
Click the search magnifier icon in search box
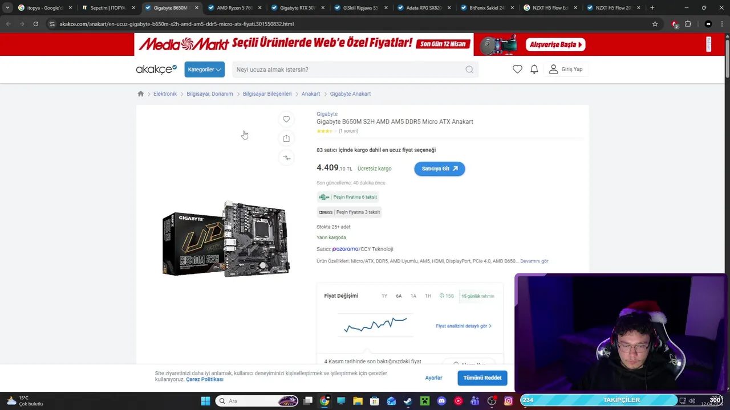(469, 69)
